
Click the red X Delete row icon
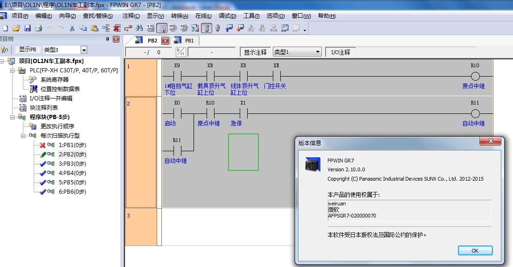pos(117,28)
